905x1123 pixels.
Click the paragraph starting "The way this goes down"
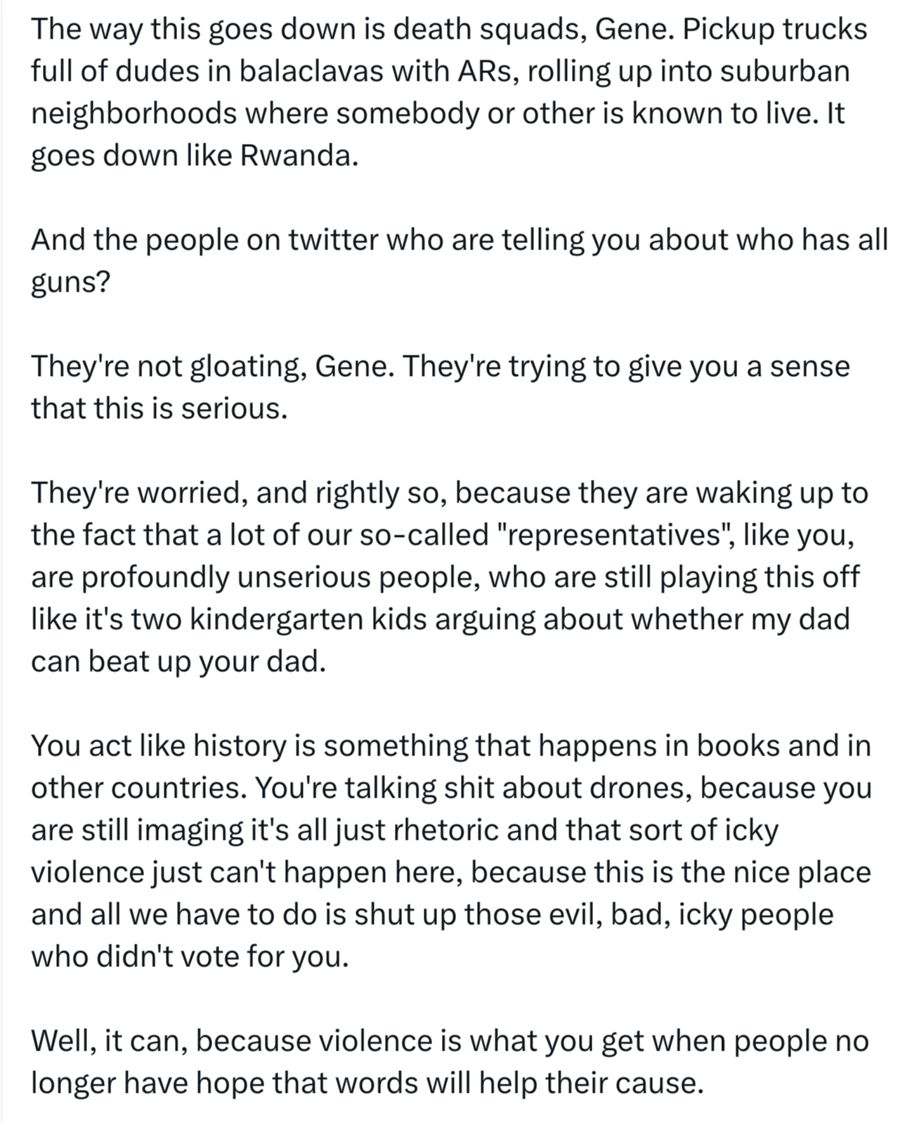(x=449, y=92)
